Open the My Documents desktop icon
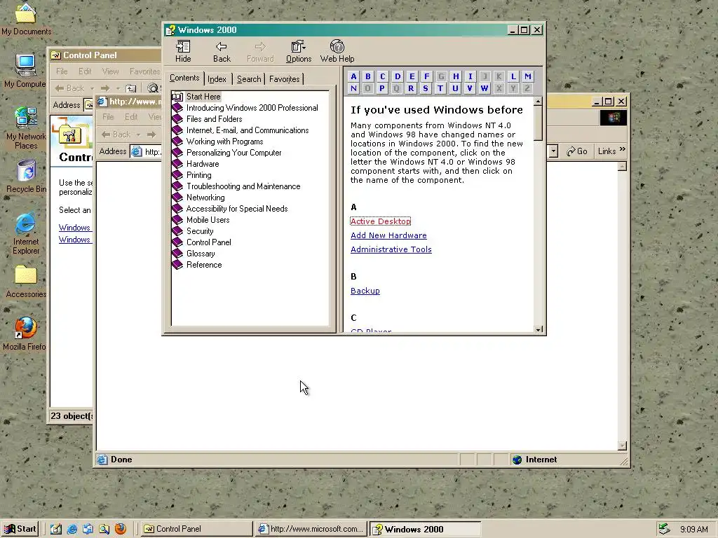718x538 pixels. coord(26,19)
